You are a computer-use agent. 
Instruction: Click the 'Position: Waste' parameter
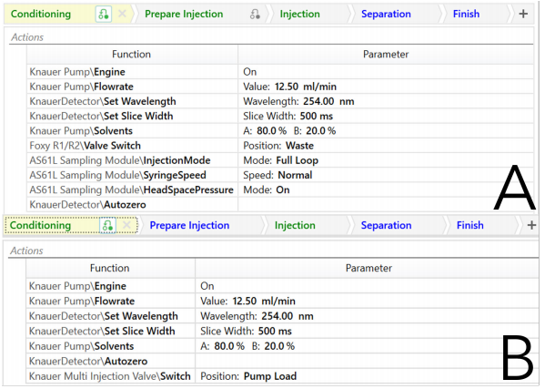(x=278, y=146)
